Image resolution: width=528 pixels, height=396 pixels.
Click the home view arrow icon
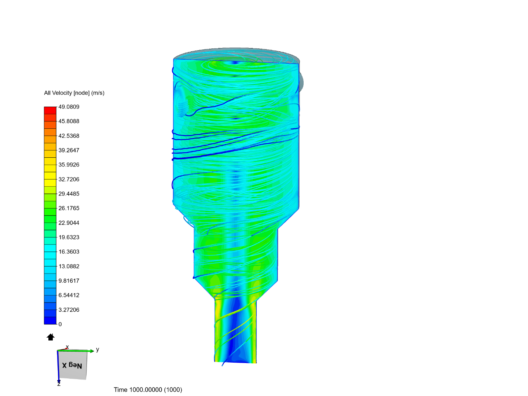coord(51,337)
